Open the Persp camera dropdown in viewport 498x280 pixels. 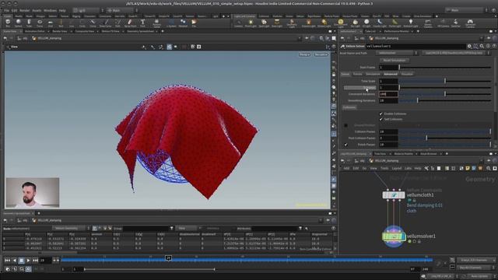(304, 54)
